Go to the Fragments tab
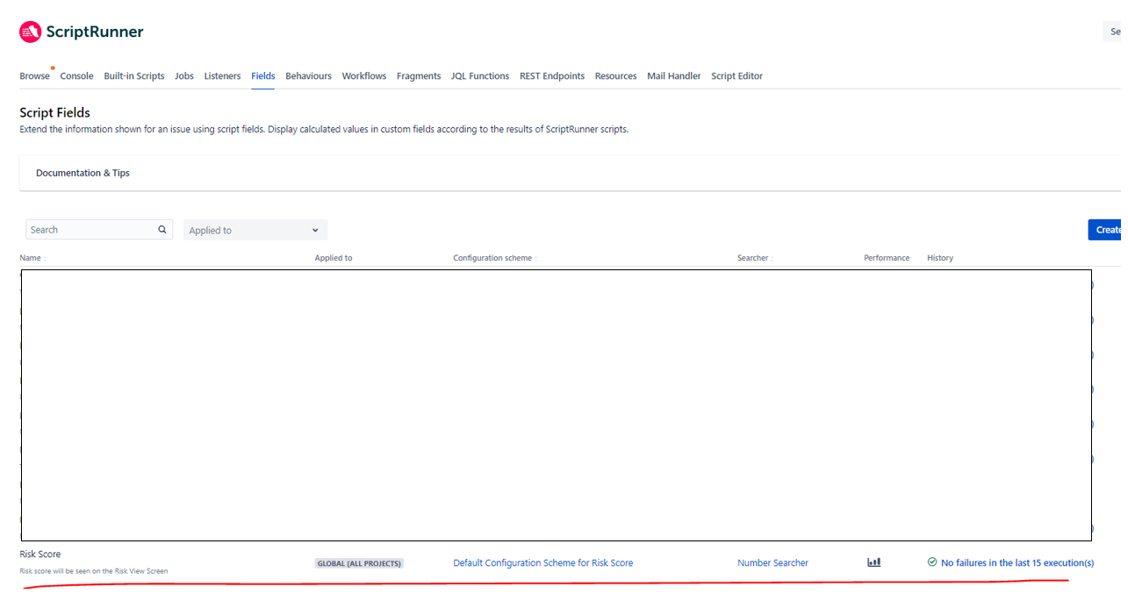 [419, 76]
